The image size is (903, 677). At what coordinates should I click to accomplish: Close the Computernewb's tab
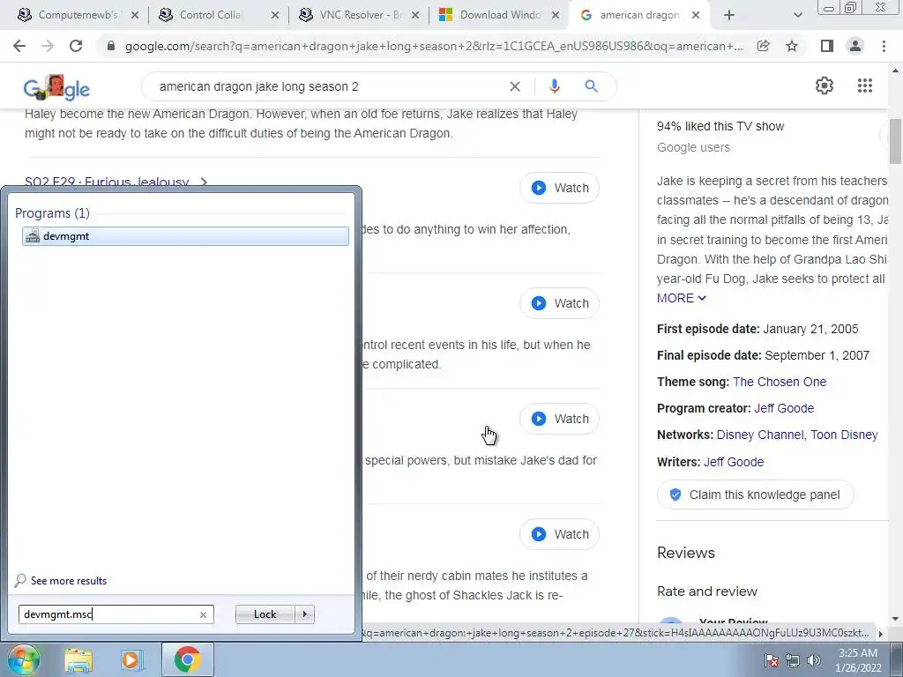(135, 16)
